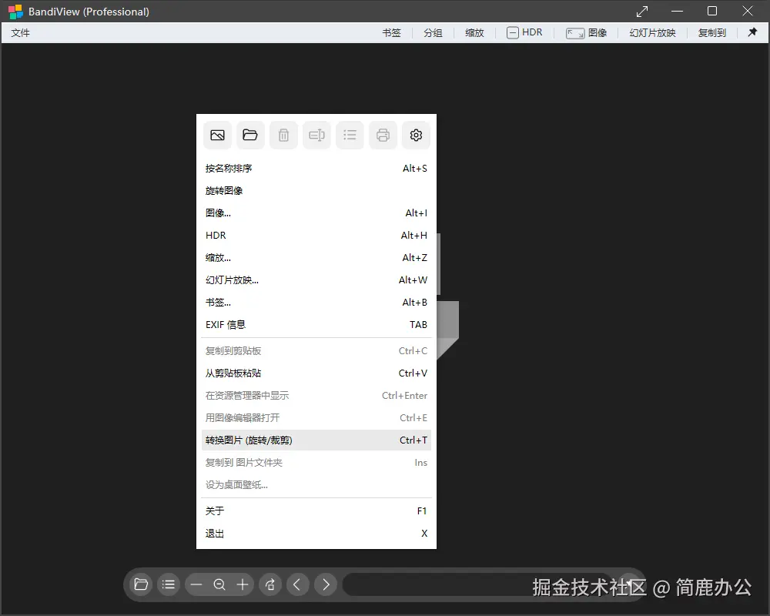Click the rename icon in the popup toolbar
The width and height of the screenshot is (770, 616).
(316, 135)
